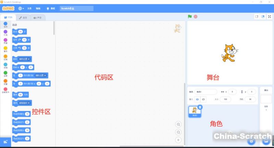Switch to large stage layout
Screen dimensions: 274x148
pos(263,16)
